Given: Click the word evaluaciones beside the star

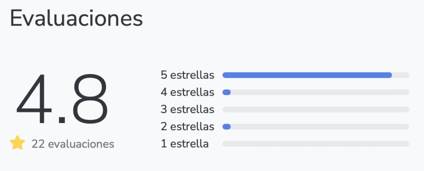Looking at the screenshot, I should coord(81,144).
